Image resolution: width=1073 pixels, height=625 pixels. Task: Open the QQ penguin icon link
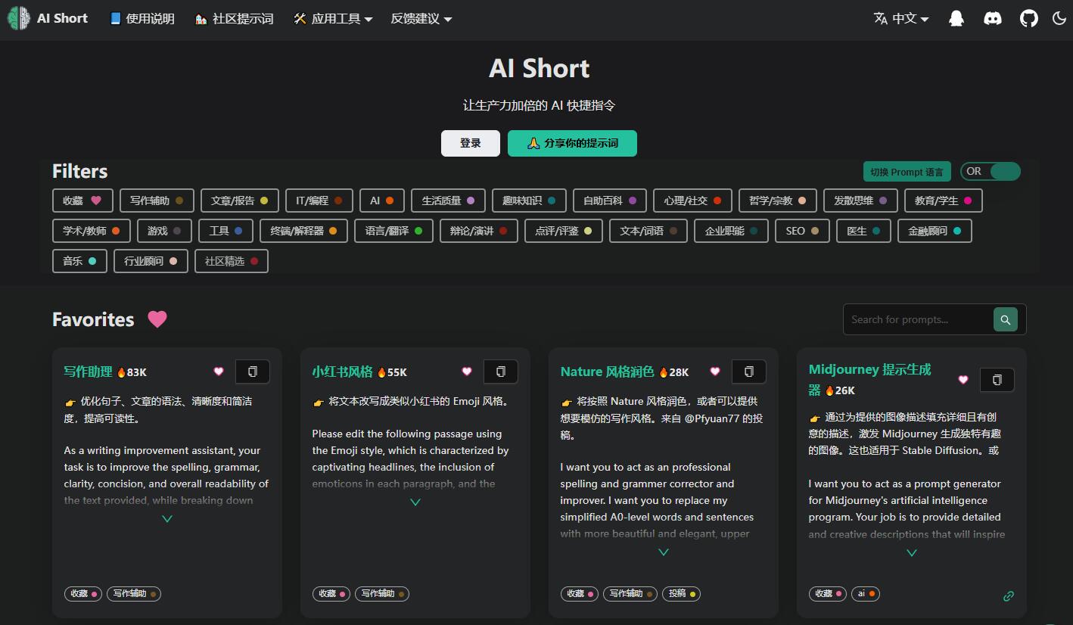tap(956, 18)
